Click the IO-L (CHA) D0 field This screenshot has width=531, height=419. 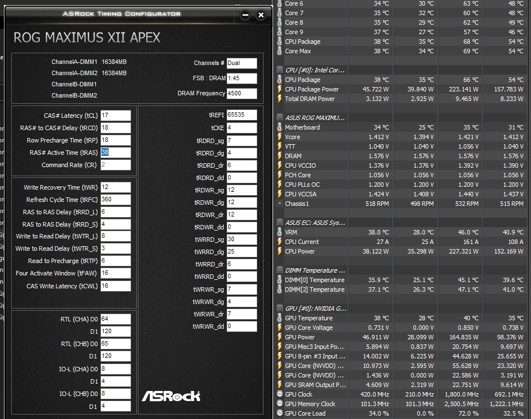point(116,369)
